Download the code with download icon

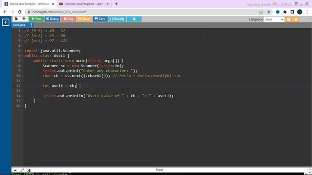tap(134, 19)
